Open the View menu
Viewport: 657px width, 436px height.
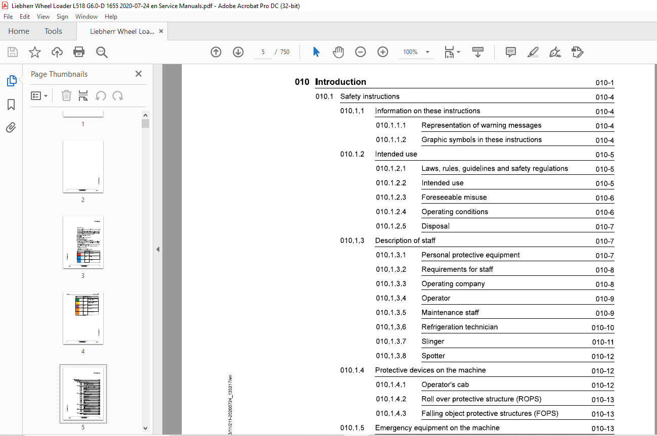[43, 17]
